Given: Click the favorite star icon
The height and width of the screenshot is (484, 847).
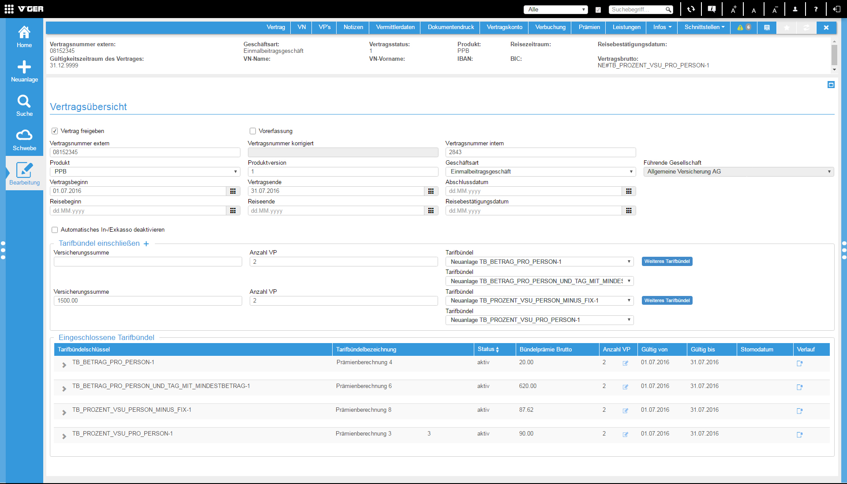Looking at the screenshot, I should 787,27.
